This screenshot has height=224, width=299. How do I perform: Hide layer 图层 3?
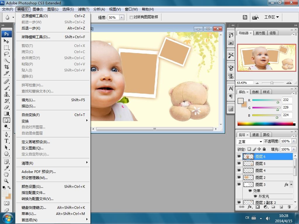click(239, 184)
